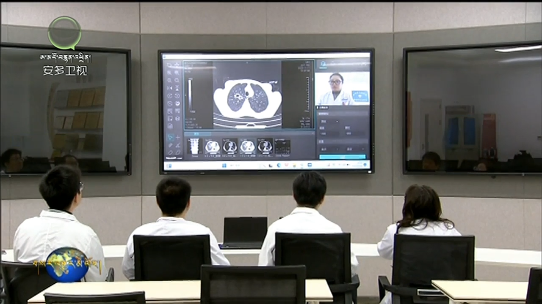Select the first scout image thumbnail
This screenshot has width=542, height=304.
point(195,147)
